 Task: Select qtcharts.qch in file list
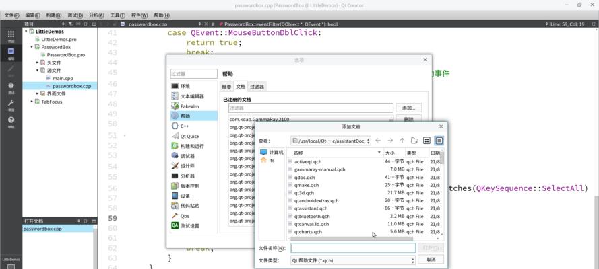pos(308,232)
